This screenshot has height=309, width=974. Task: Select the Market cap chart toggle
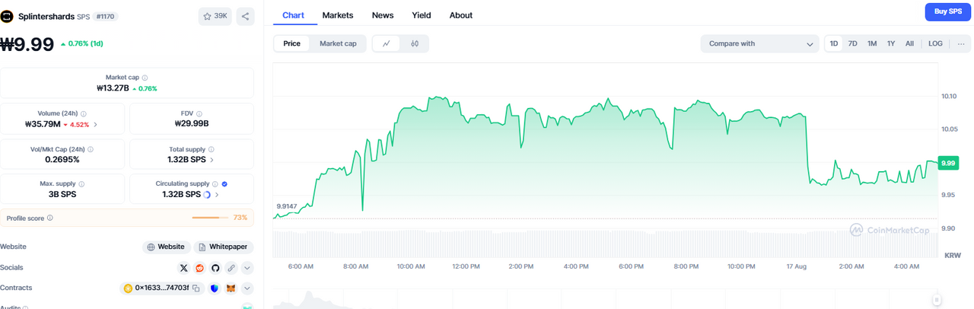click(338, 43)
